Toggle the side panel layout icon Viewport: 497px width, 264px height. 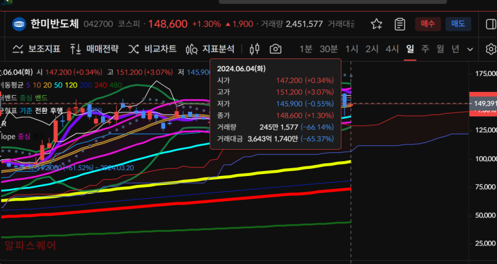491,24
